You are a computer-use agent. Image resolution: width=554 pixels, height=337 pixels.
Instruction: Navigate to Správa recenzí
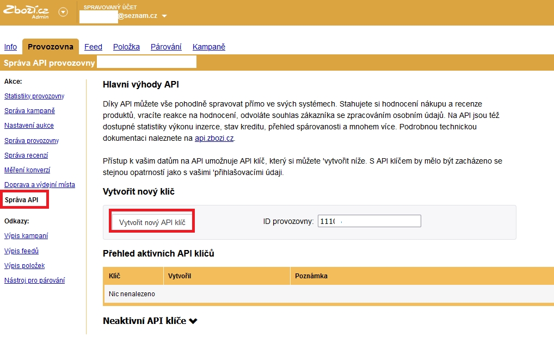tap(26, 155)
